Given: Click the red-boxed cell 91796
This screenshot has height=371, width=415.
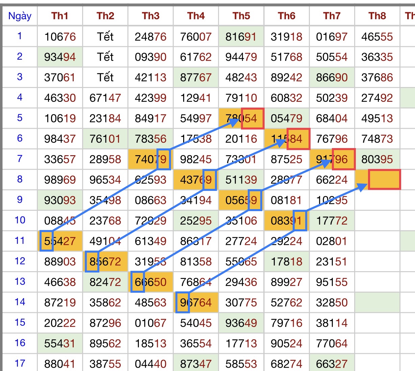Looking at the screenshot, I should (332, 159).
